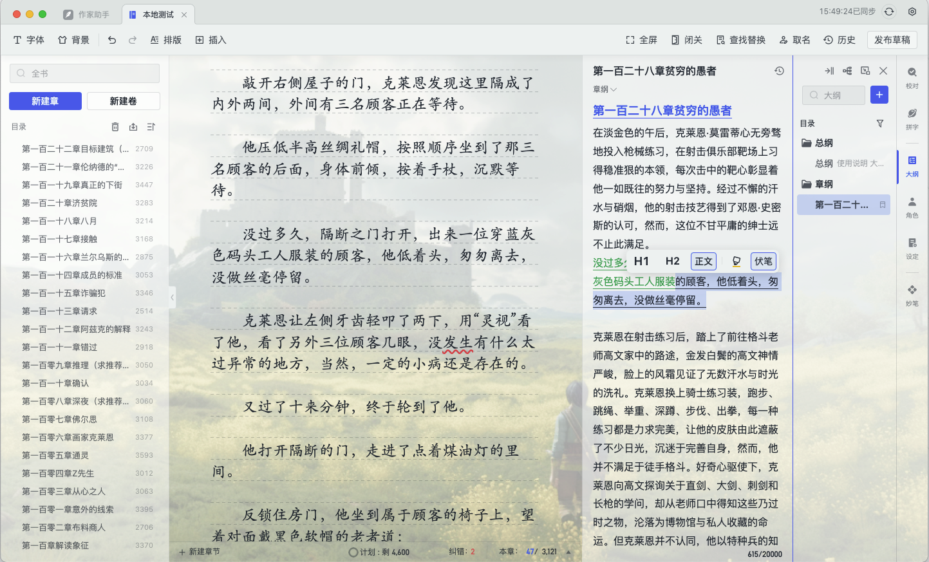
Task: Click the trash icon beside 目录
Action: point(115,127)
